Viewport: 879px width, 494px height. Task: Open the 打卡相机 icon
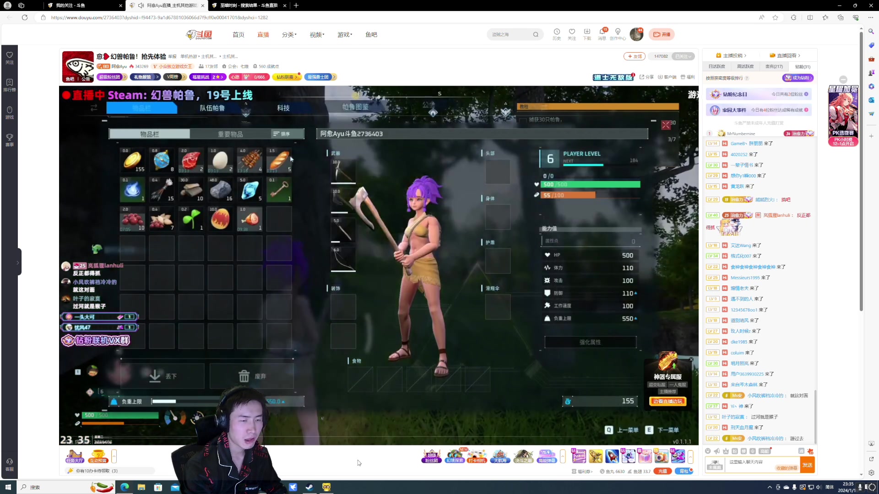(477, 456)
